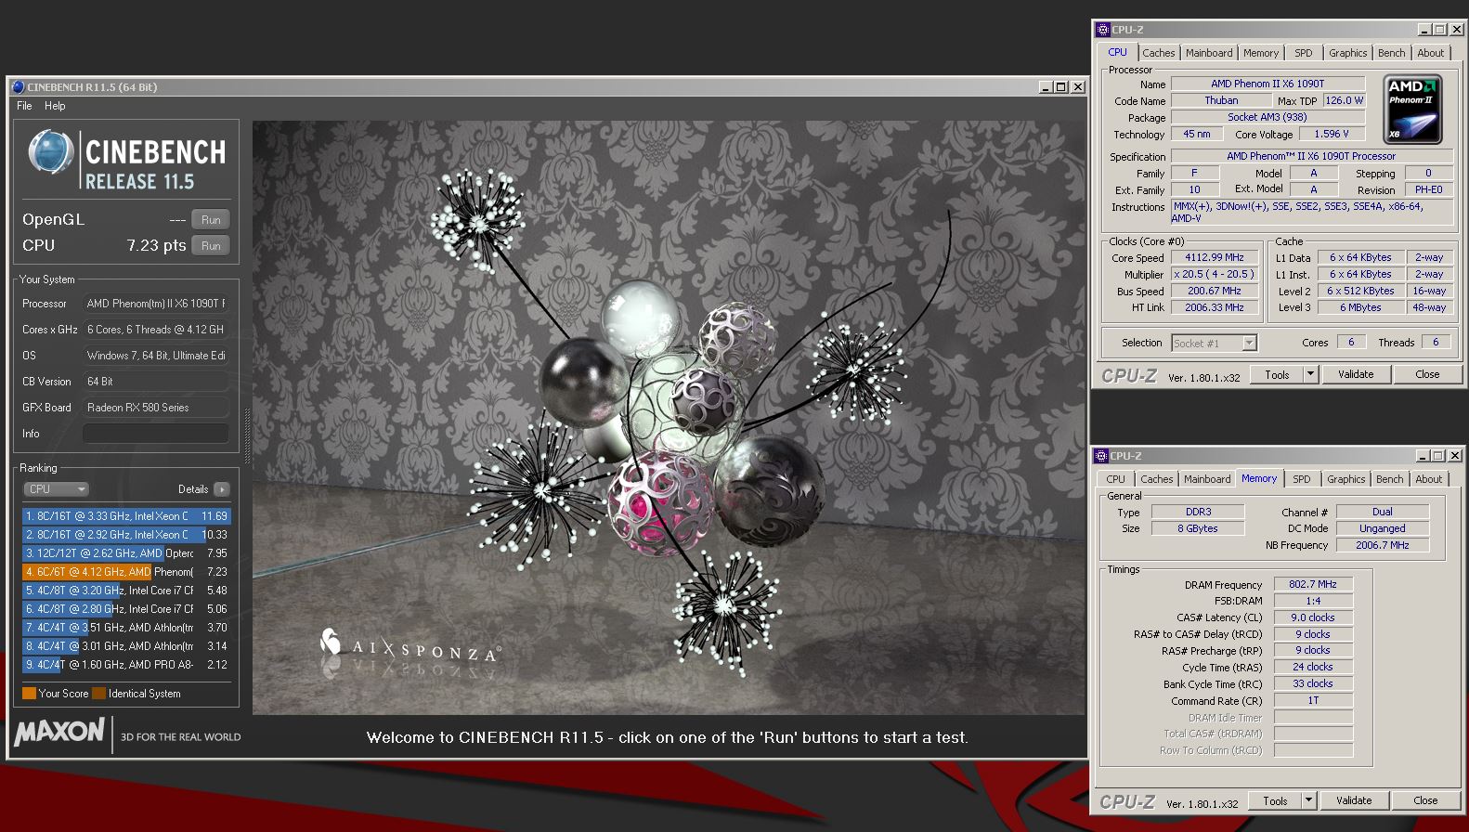
Task: Click the MAXON logo
Action: 59,733
